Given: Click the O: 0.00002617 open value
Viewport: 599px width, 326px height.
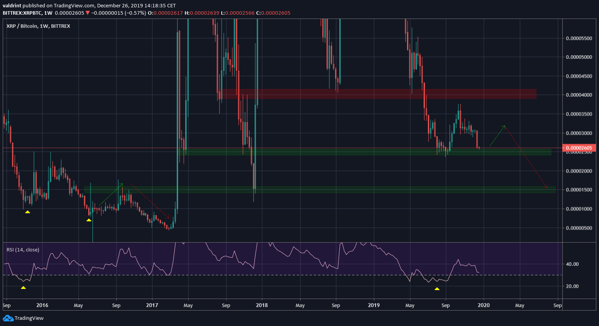Looking at the screenshot, I should 165,12.
